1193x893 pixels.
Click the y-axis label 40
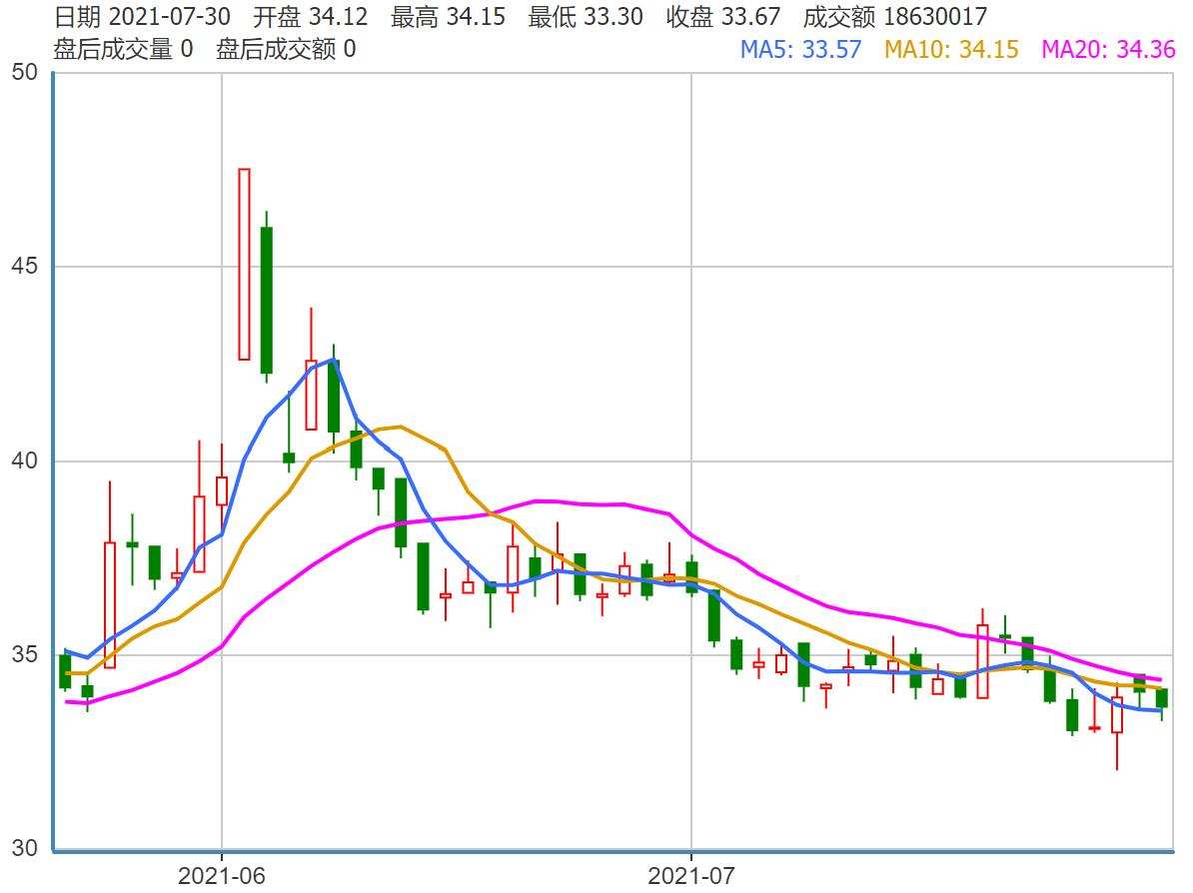click(24, 460)
